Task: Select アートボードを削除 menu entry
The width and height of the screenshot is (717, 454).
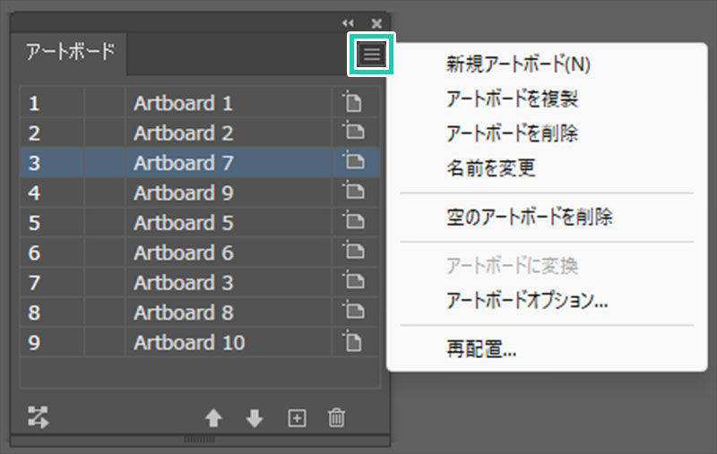Action: (x=512, y=133)
